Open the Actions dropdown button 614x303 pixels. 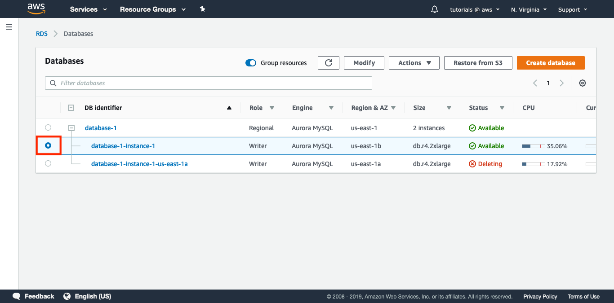414,63
